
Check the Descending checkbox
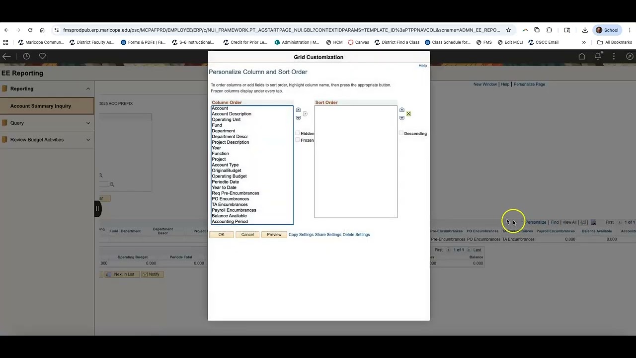(x=401, y=133)
